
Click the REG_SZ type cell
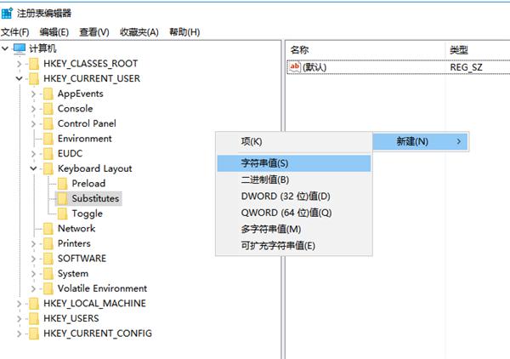click(466, 67)
